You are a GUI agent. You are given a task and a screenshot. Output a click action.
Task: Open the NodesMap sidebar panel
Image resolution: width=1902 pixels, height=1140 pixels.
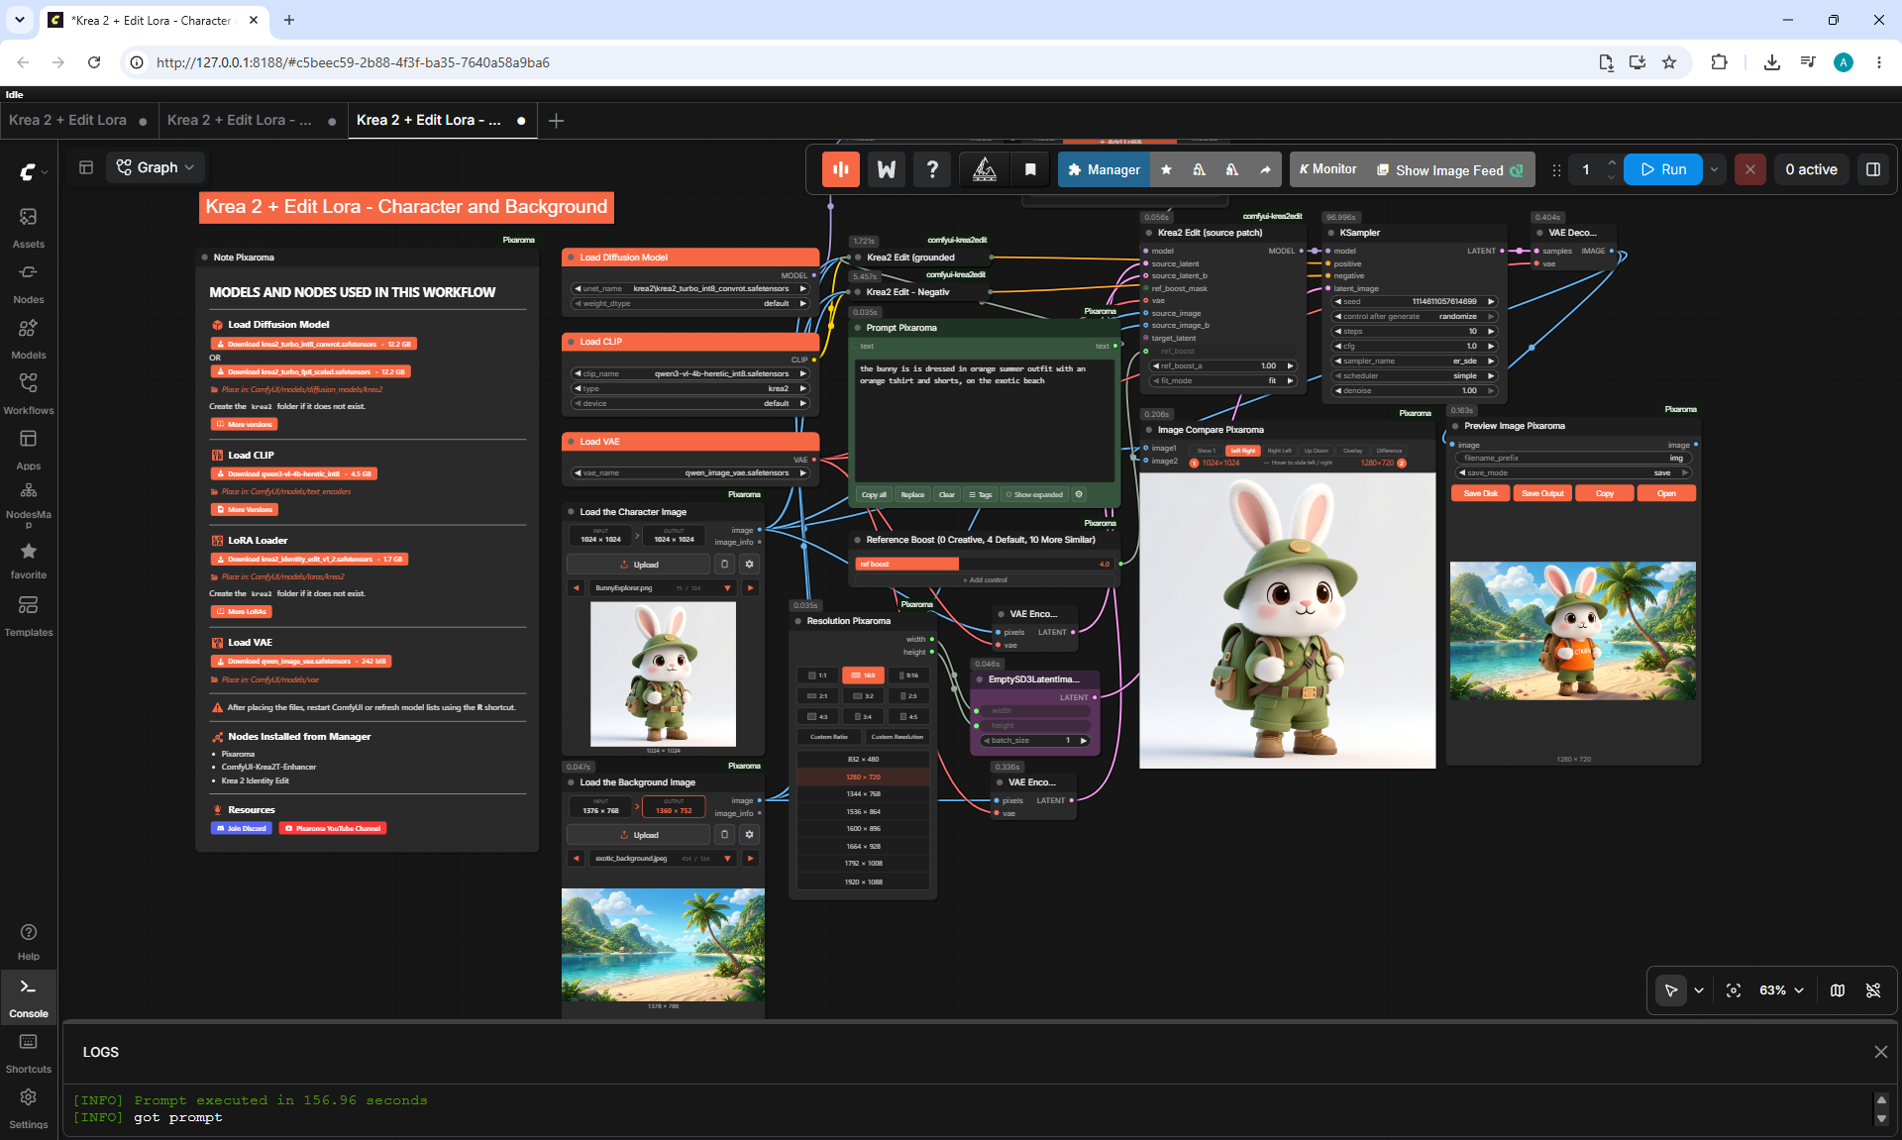[29, 504]
